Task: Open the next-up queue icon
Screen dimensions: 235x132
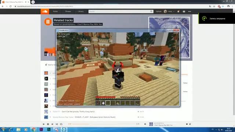Action: [190, 124]
